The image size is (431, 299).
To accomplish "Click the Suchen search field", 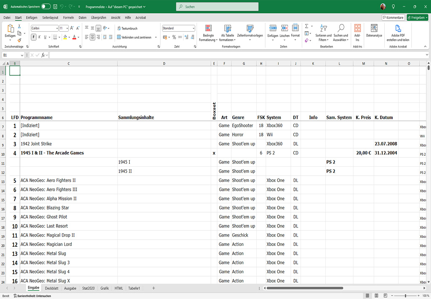I will (x=217, y=7).
